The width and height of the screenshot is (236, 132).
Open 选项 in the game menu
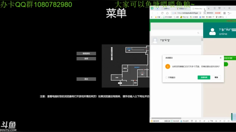(86, 59)
